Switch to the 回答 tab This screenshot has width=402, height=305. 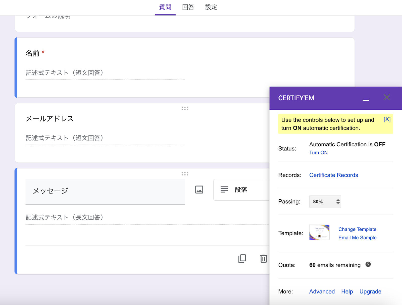click(188, 7)
